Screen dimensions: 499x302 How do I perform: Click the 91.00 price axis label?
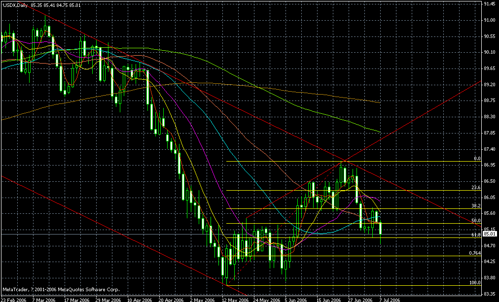[x=490, y=20]
